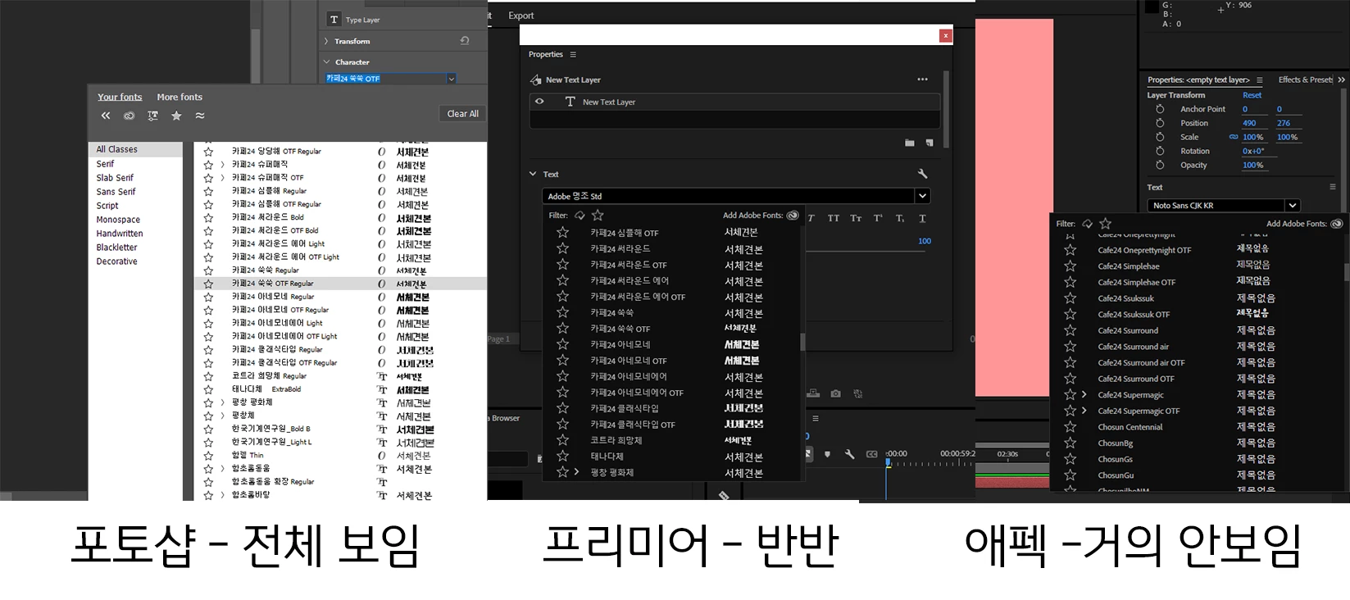Image resolution: width=1350 pixels, height=600 pixels.
Task: Toggle favorites filter star in Premiere font list
Action: (x=598, y=216)
